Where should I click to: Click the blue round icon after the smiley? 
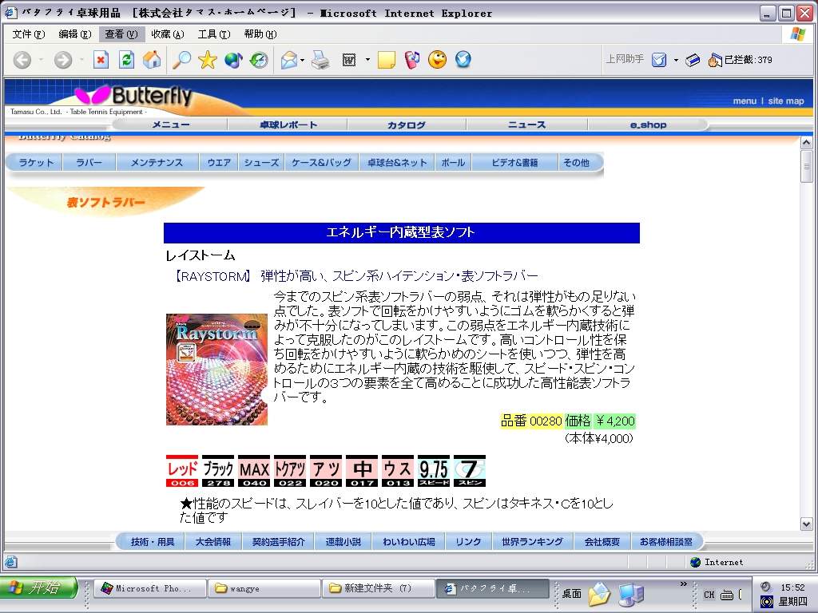(463, 59)
